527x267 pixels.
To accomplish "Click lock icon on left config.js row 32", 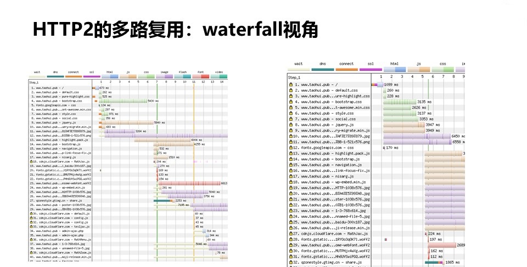I will [31, 222].
